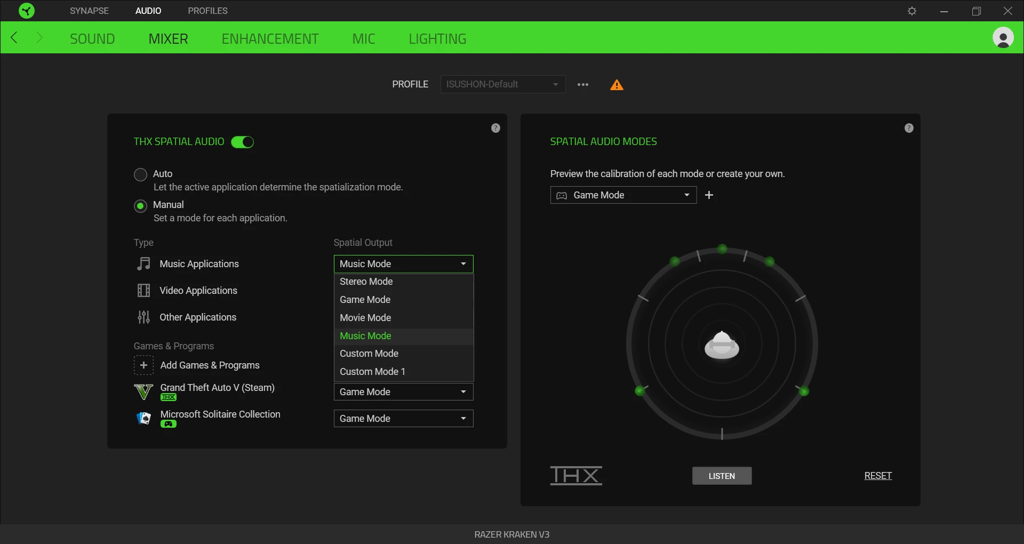
Task: Open settings gear icon
Action: (x=912, y=11)
